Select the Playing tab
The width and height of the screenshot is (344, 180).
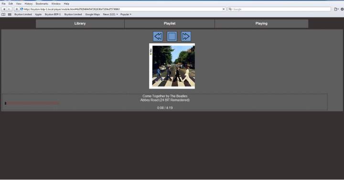point(261,24)
